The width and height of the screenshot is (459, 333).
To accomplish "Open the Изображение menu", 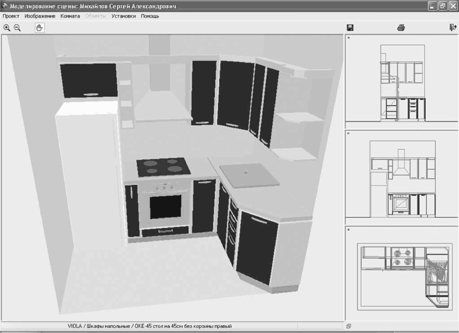I will 40,16.
